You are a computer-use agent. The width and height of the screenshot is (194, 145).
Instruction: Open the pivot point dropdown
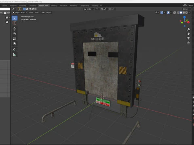click(97, 9)
